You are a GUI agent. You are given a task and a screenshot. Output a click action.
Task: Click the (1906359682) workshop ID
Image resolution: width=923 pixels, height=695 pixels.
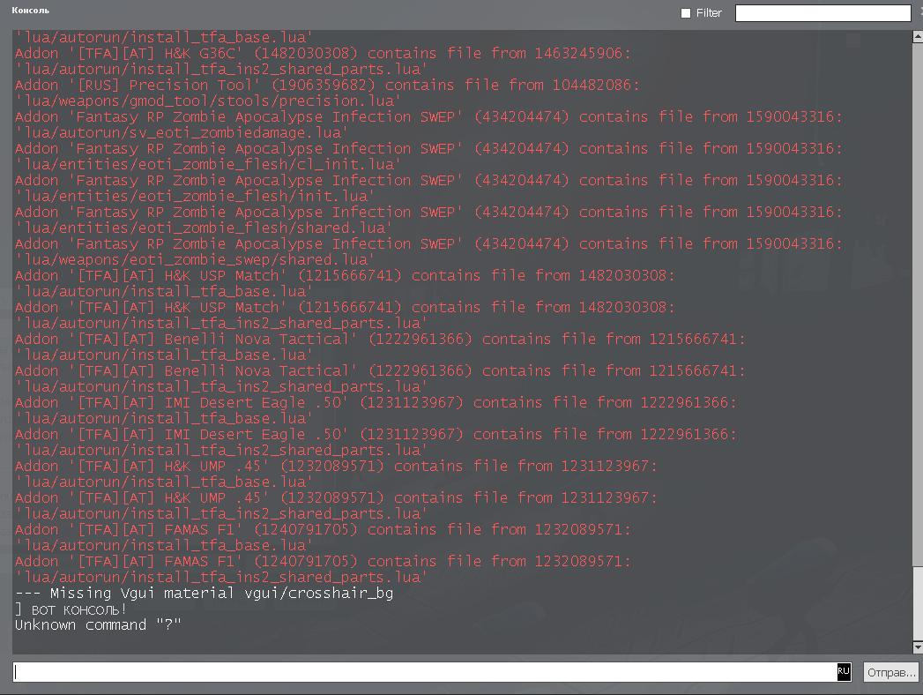324,85
